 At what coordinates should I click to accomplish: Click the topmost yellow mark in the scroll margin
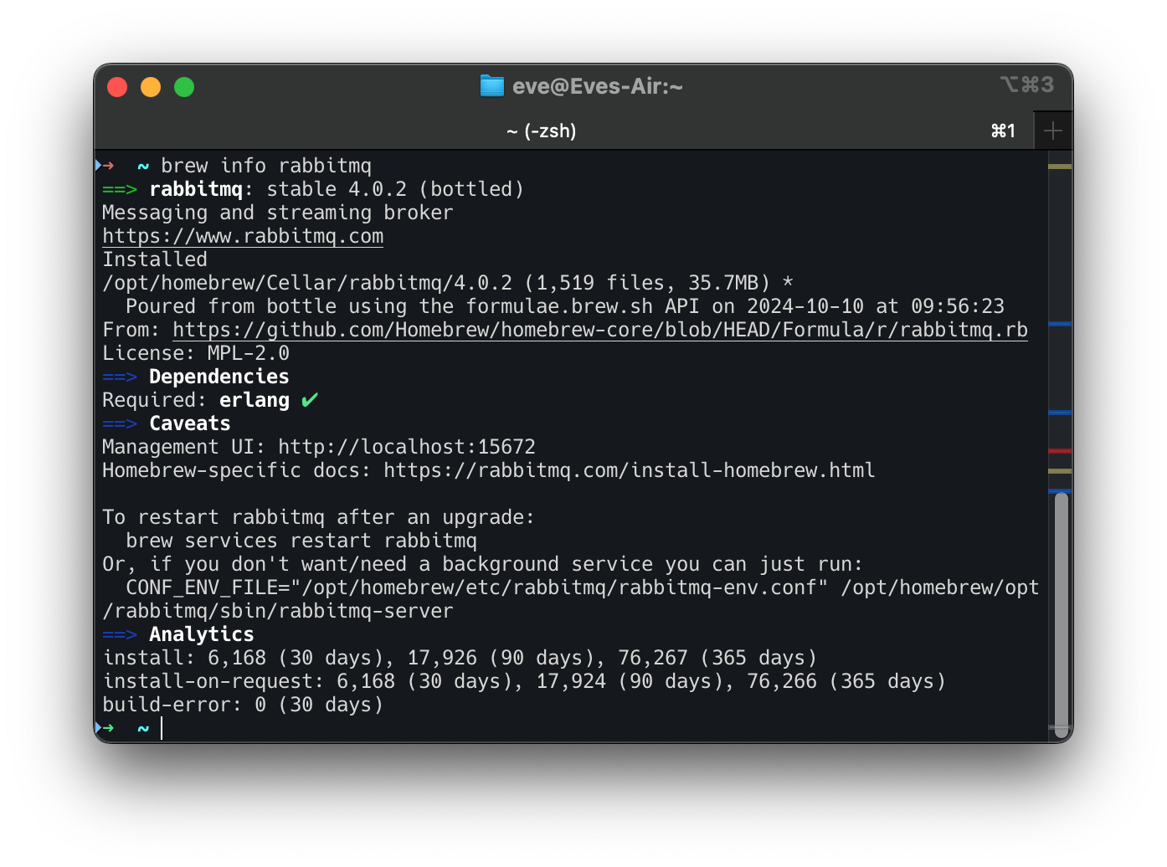[1061, 165]
